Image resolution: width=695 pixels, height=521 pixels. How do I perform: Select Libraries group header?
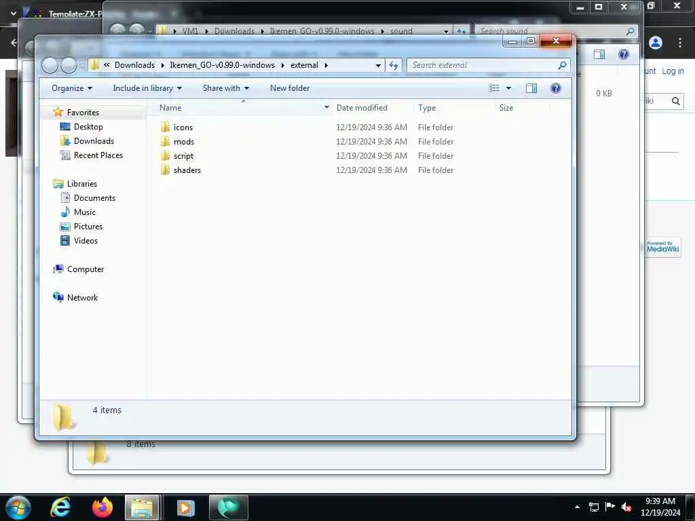click(81, 184)
